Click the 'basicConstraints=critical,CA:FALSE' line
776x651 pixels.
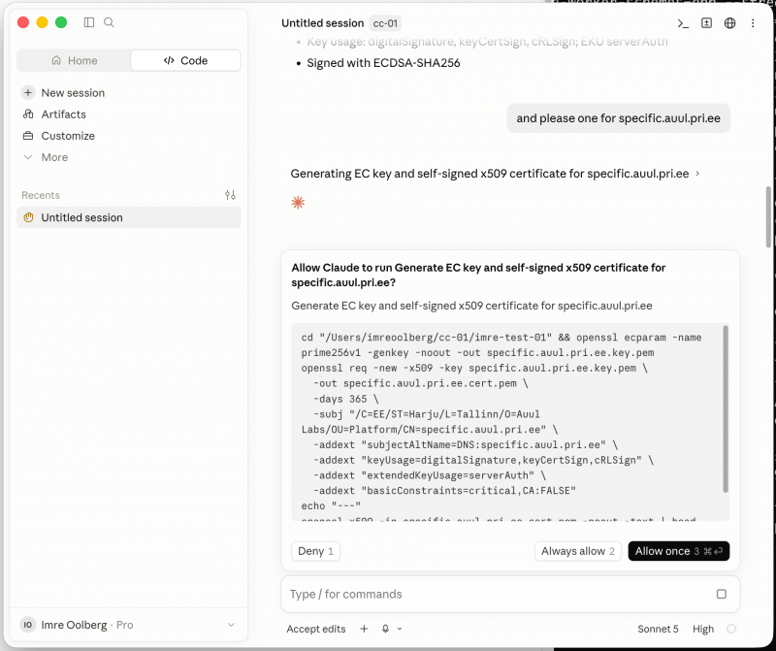tap(444, 491)
